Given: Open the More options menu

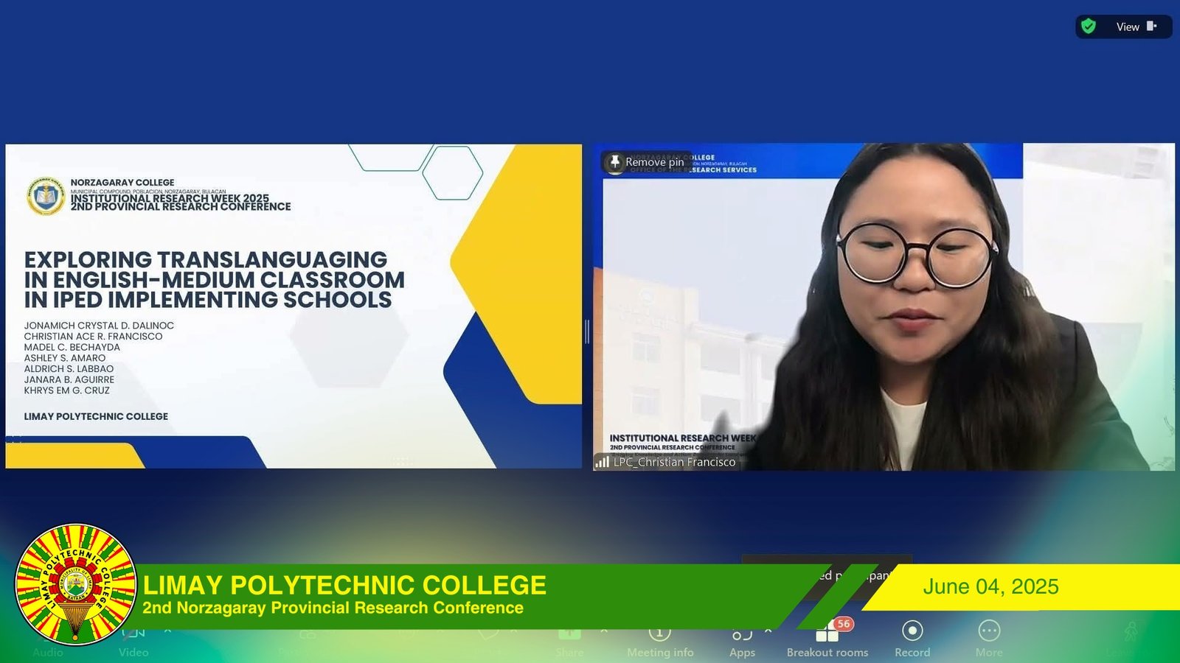Looking at the screenshot, I should pyautogui.click(x=989, y=639).
